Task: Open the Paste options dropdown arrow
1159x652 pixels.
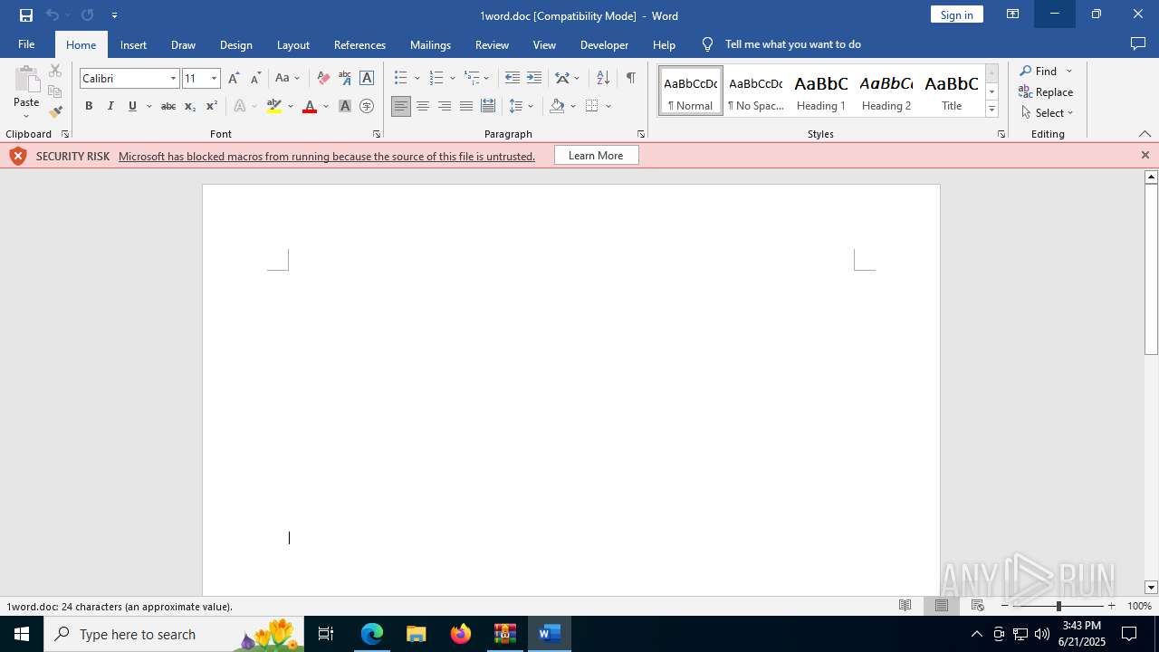Action: (x=26, y=115)
